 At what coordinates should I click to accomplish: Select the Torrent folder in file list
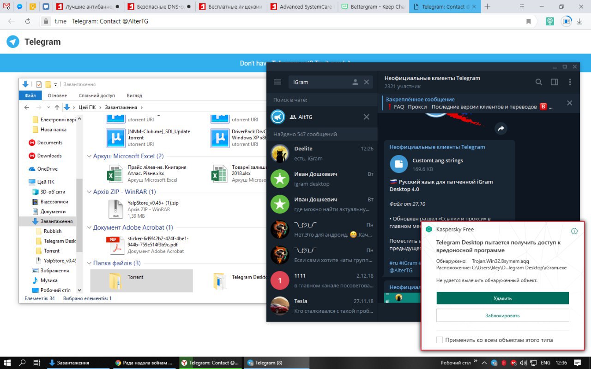pyautogui.click(x=141, y=280)
